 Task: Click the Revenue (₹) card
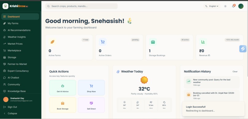point(219,47)
